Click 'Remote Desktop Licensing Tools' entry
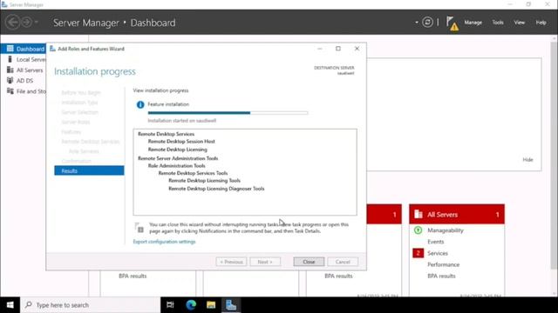 point(204,181)
